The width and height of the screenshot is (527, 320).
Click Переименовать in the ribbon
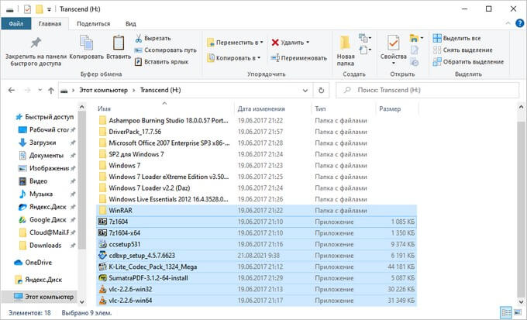(299, 58)
